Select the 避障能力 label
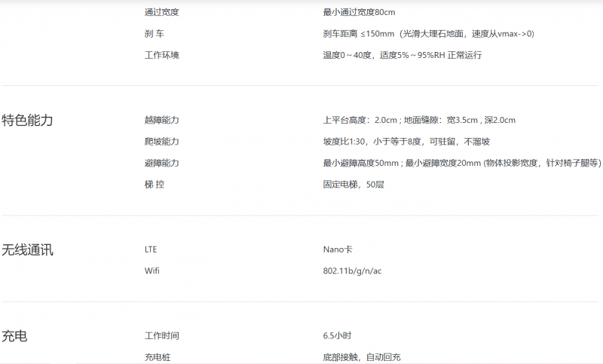Viewport: 603px width, 364px height. click(161, 163)
